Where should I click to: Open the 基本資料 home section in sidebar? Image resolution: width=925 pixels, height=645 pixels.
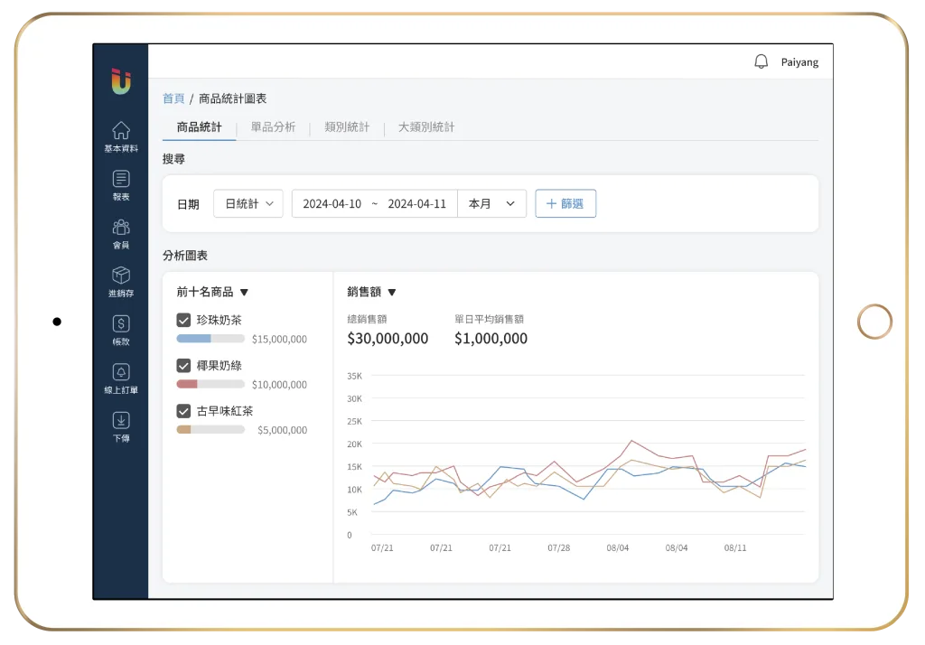click(x=121, y=136)
